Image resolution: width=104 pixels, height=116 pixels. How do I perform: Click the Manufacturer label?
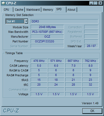20,37
